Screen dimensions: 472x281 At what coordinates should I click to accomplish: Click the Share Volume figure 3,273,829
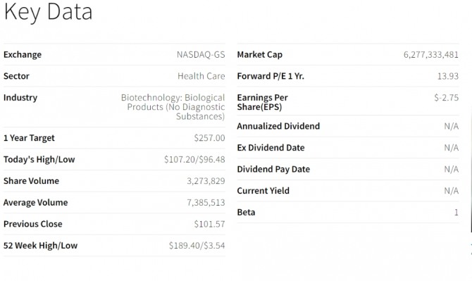(206, 181)
